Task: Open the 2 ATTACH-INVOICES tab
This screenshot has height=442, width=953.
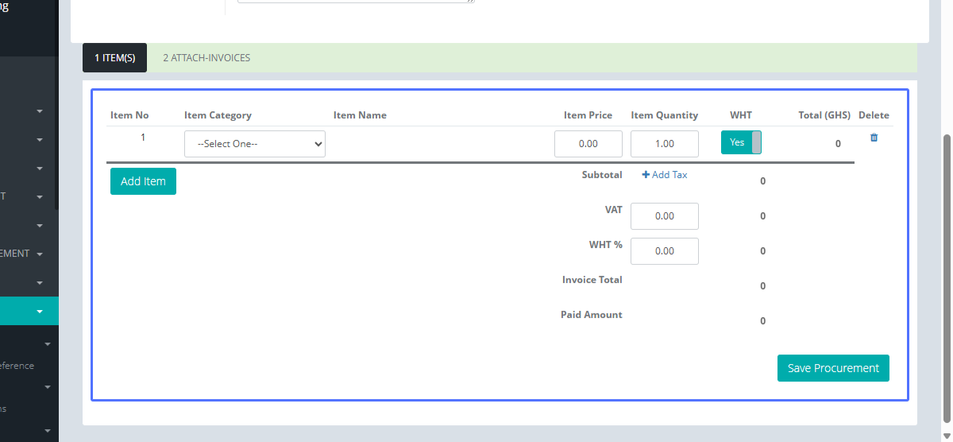Action: pyautogui.click(x=206, y=58)
